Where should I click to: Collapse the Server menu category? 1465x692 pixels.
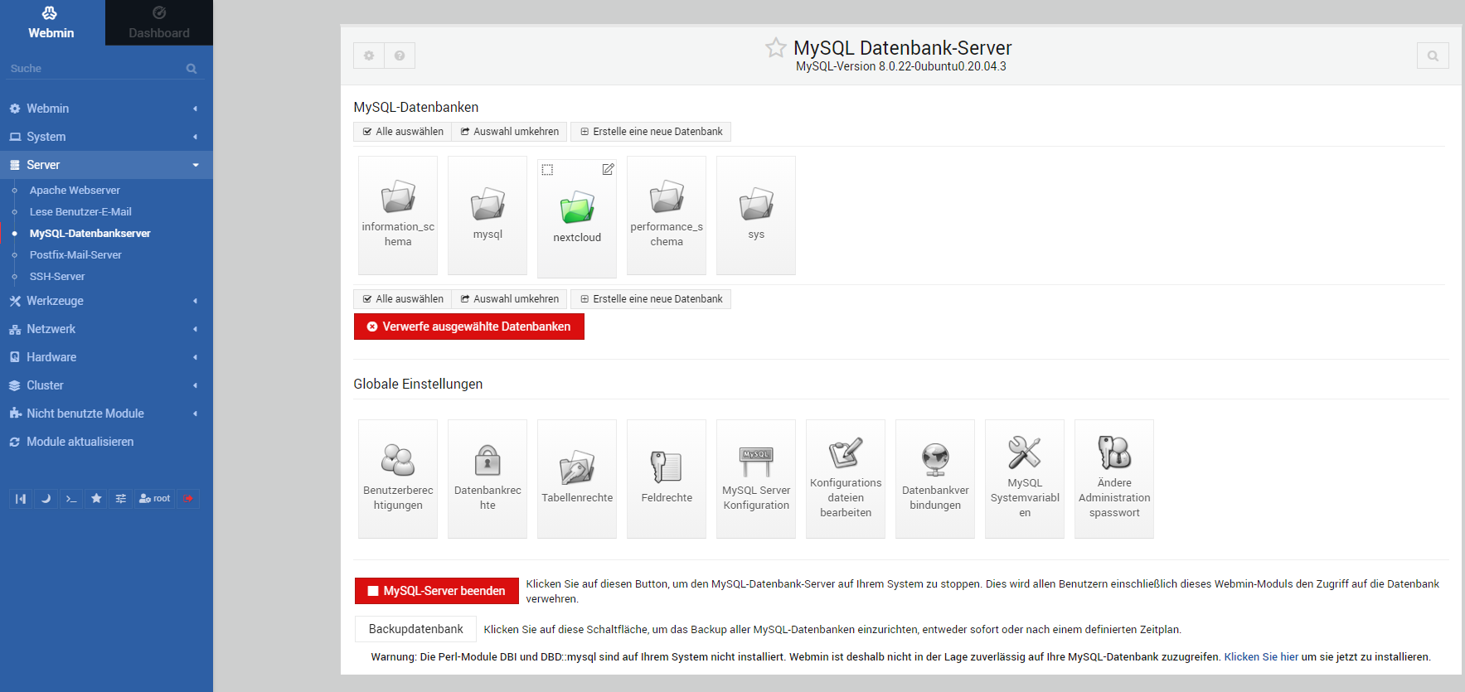coord(106,165)
